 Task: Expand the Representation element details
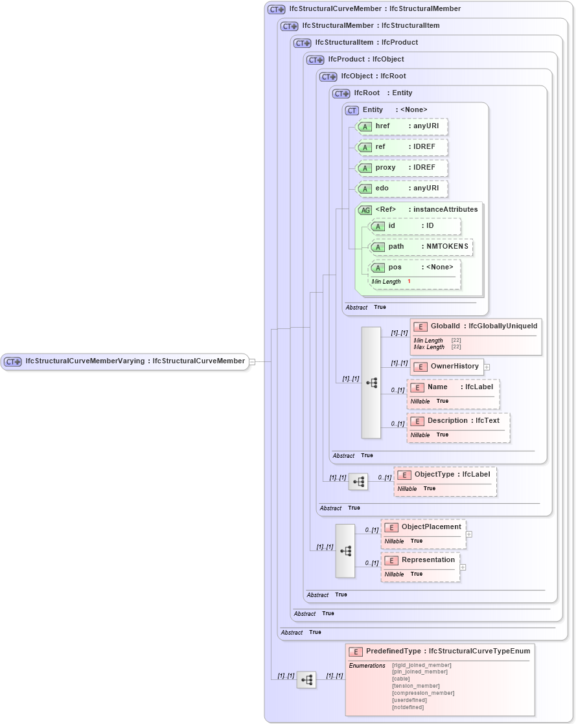tap(462, 568)
